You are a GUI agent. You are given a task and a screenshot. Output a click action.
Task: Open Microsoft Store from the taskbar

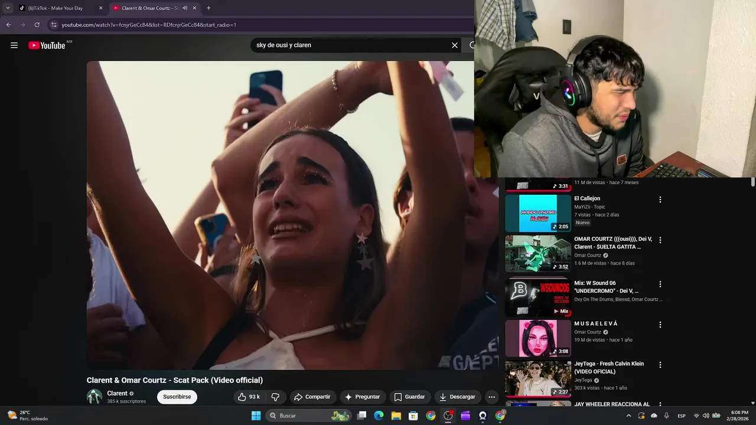pyautogui.click(x=413, y=416)
